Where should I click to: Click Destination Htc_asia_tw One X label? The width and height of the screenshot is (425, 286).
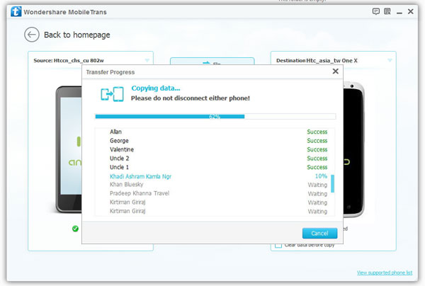tap(317, 60)
